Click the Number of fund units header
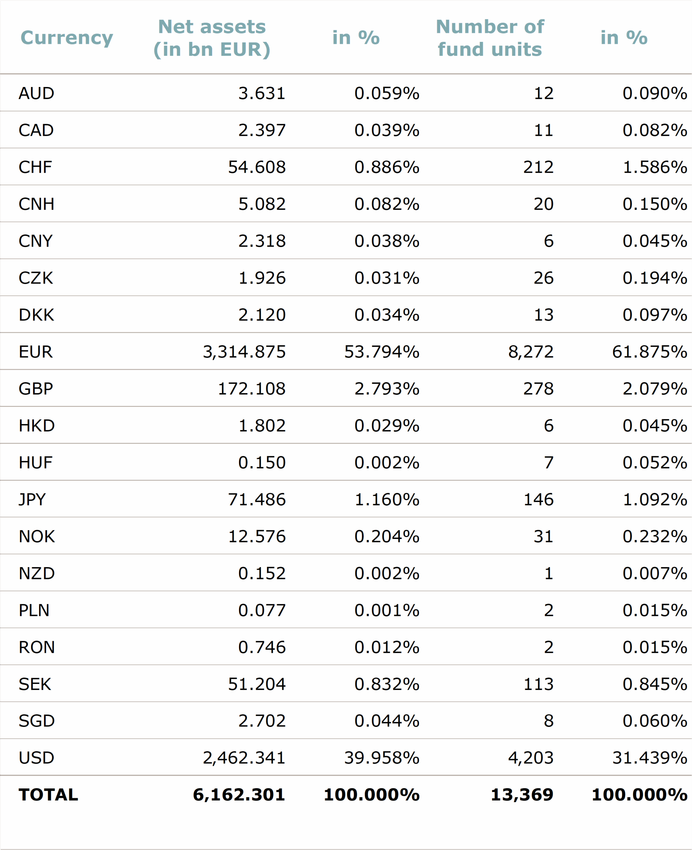692x850 pixels. coord(490,38)
